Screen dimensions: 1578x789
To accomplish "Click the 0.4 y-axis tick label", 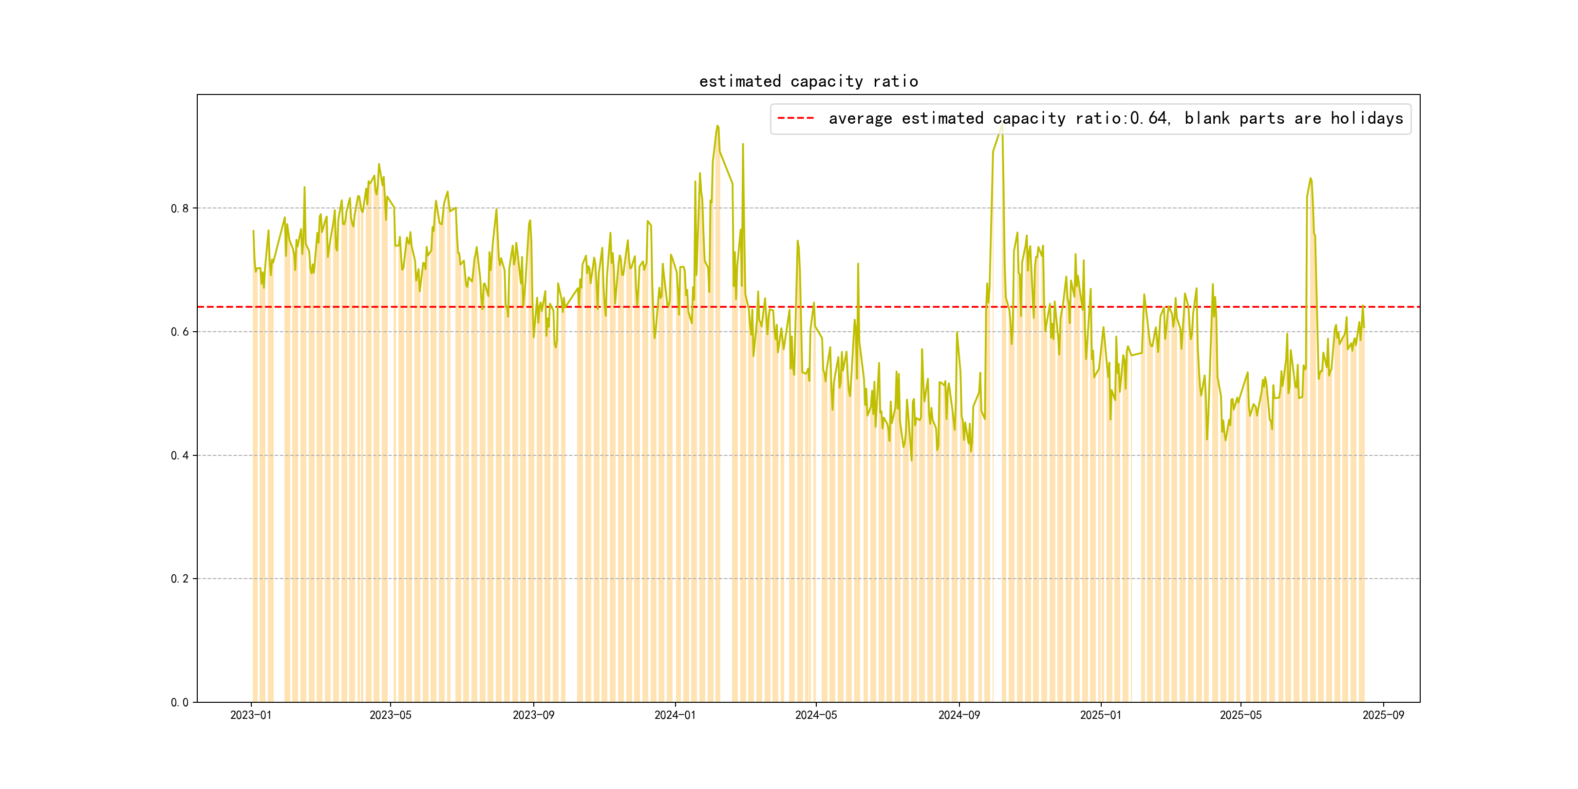I will point(180,455).
